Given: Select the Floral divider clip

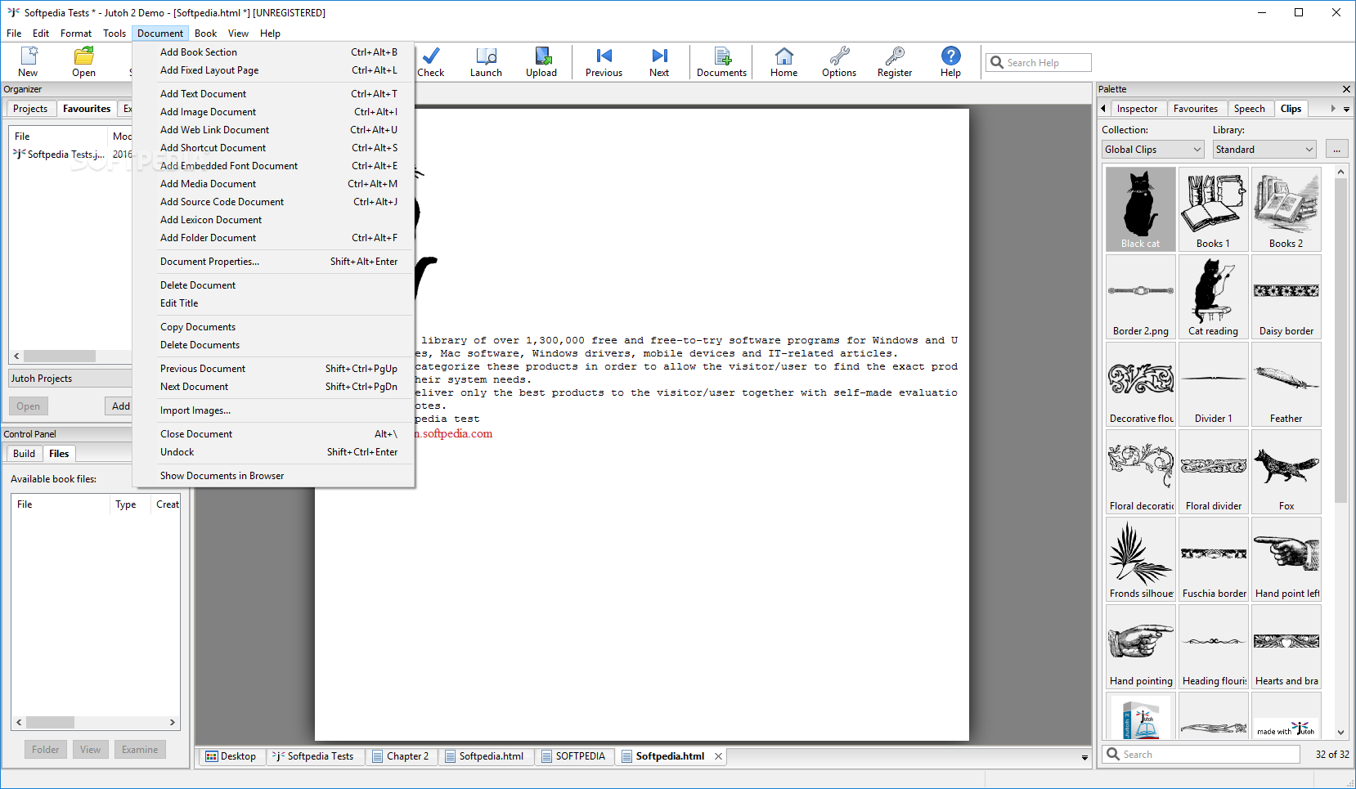Looking at the screenshot, I should (1214, 472).
